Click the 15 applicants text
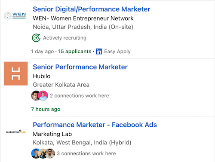The image size is (215, 162). [x=75, y=52]
